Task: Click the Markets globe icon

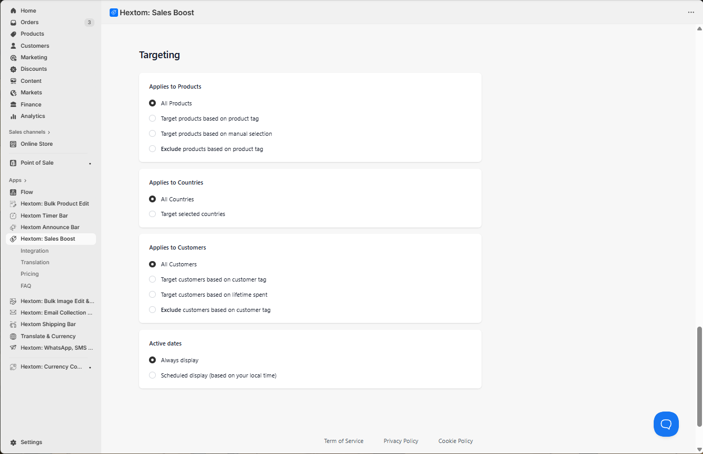Action: coord(14,93)
